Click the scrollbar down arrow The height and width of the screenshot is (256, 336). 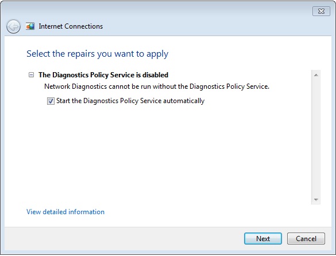(x=316, y=199)
